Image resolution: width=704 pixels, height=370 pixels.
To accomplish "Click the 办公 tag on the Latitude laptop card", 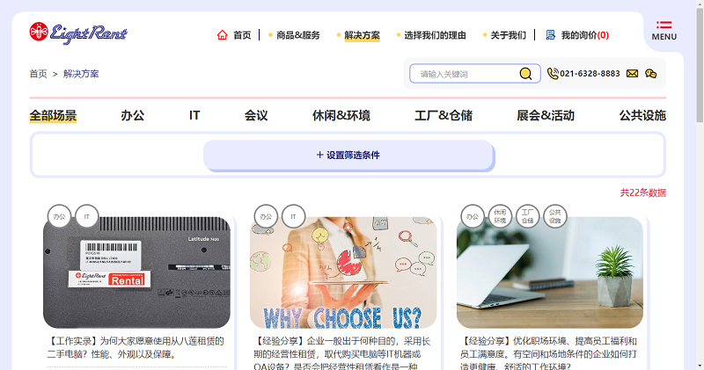I will click(x=59, y=216).
